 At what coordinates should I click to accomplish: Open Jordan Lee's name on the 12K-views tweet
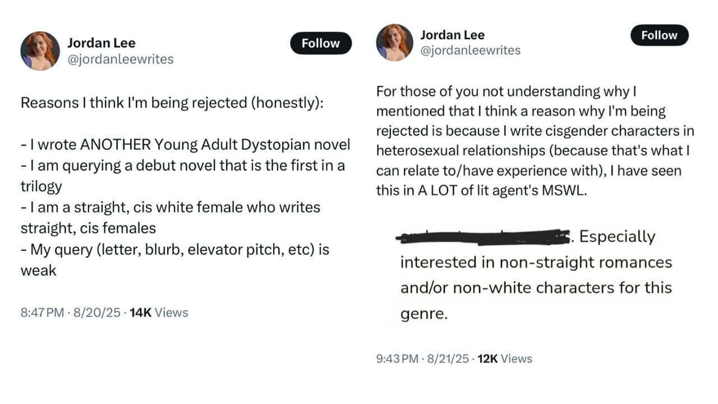point(452,35)
